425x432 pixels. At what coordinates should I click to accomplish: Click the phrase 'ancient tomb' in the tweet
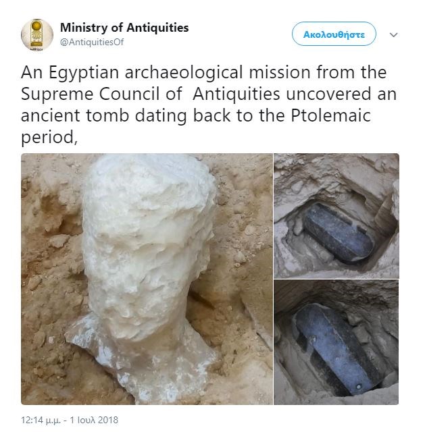point(75,115)
